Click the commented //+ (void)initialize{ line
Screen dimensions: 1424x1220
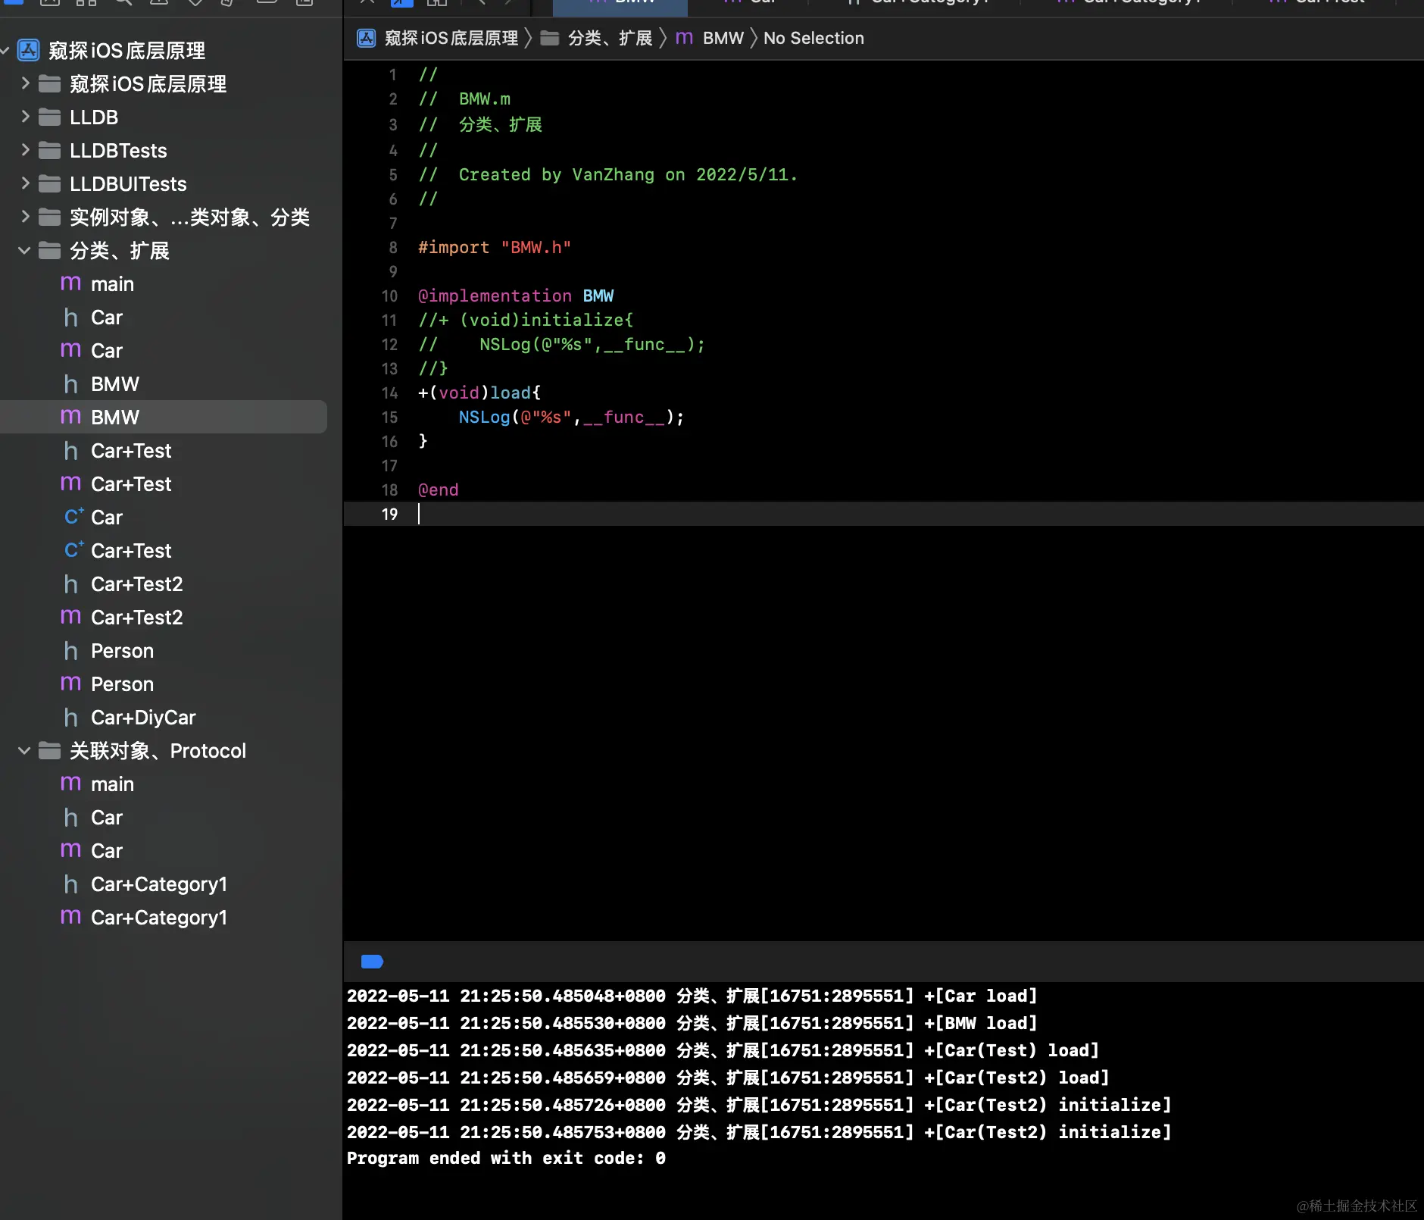coord(526,320)
